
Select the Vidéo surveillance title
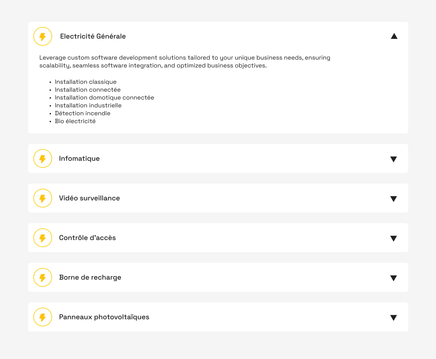(x=89, y=198)
